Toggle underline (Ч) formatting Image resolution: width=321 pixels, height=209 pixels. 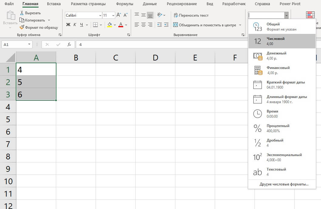tap(81, 25)
